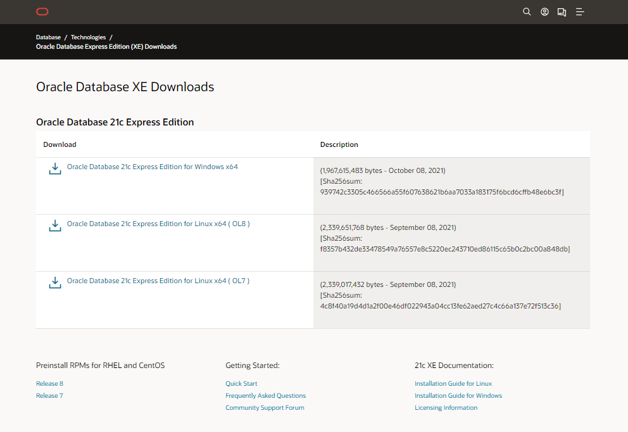Screen dimensions: 628x432
Task: Go to Database breadcrumb
Action: point(49,37)
